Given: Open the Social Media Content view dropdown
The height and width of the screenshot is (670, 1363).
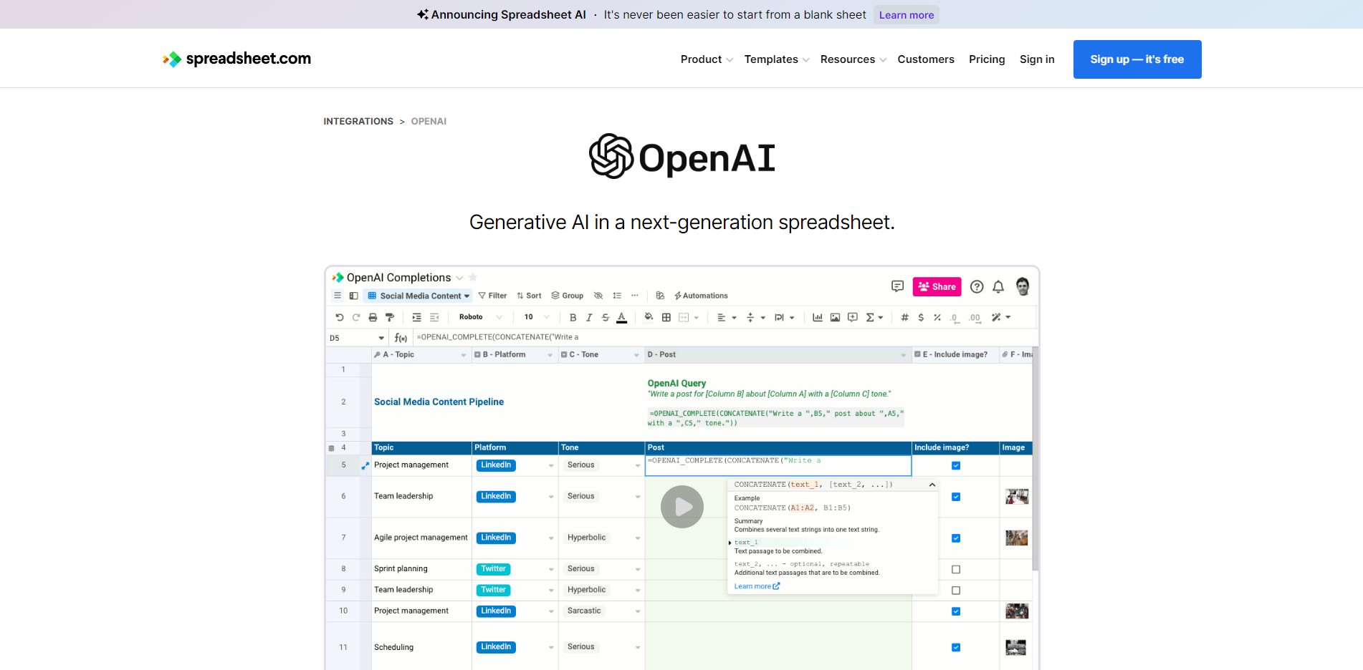Looking at the screenshot, I should pos(419,296).
